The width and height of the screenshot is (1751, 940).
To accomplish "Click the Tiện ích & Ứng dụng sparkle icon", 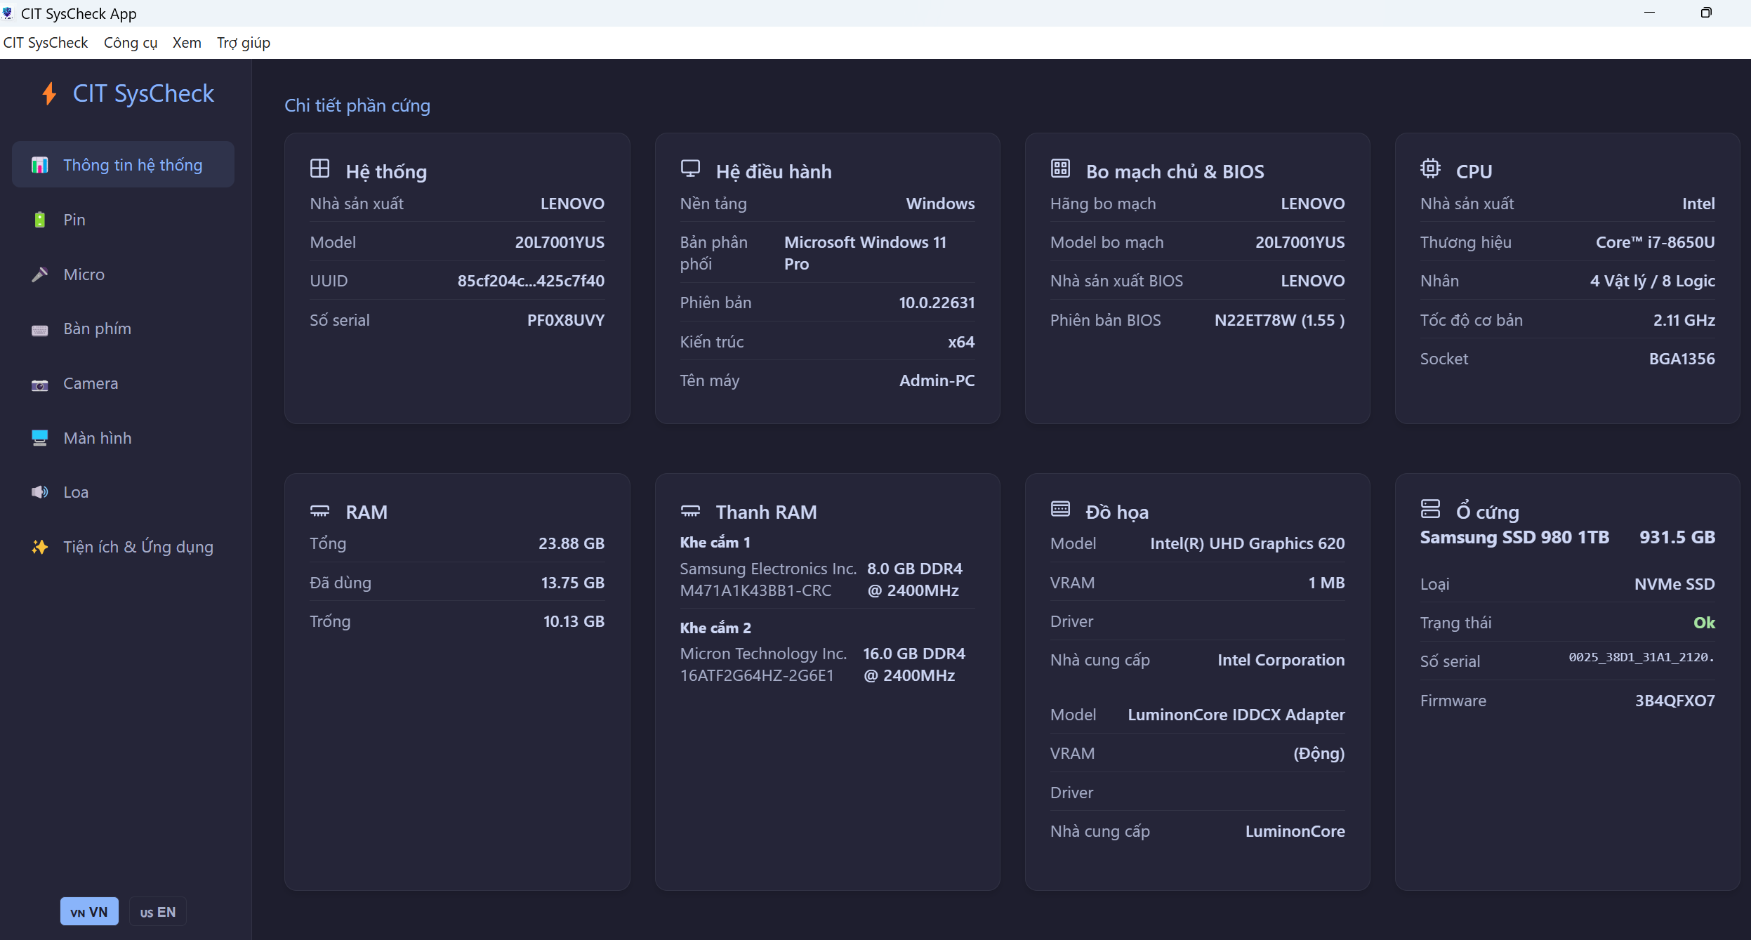I will coord(40,547).
